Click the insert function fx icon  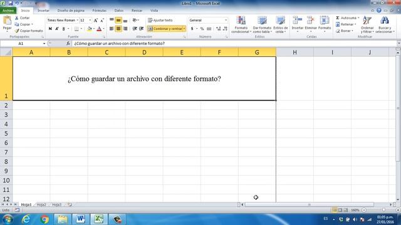68,44
